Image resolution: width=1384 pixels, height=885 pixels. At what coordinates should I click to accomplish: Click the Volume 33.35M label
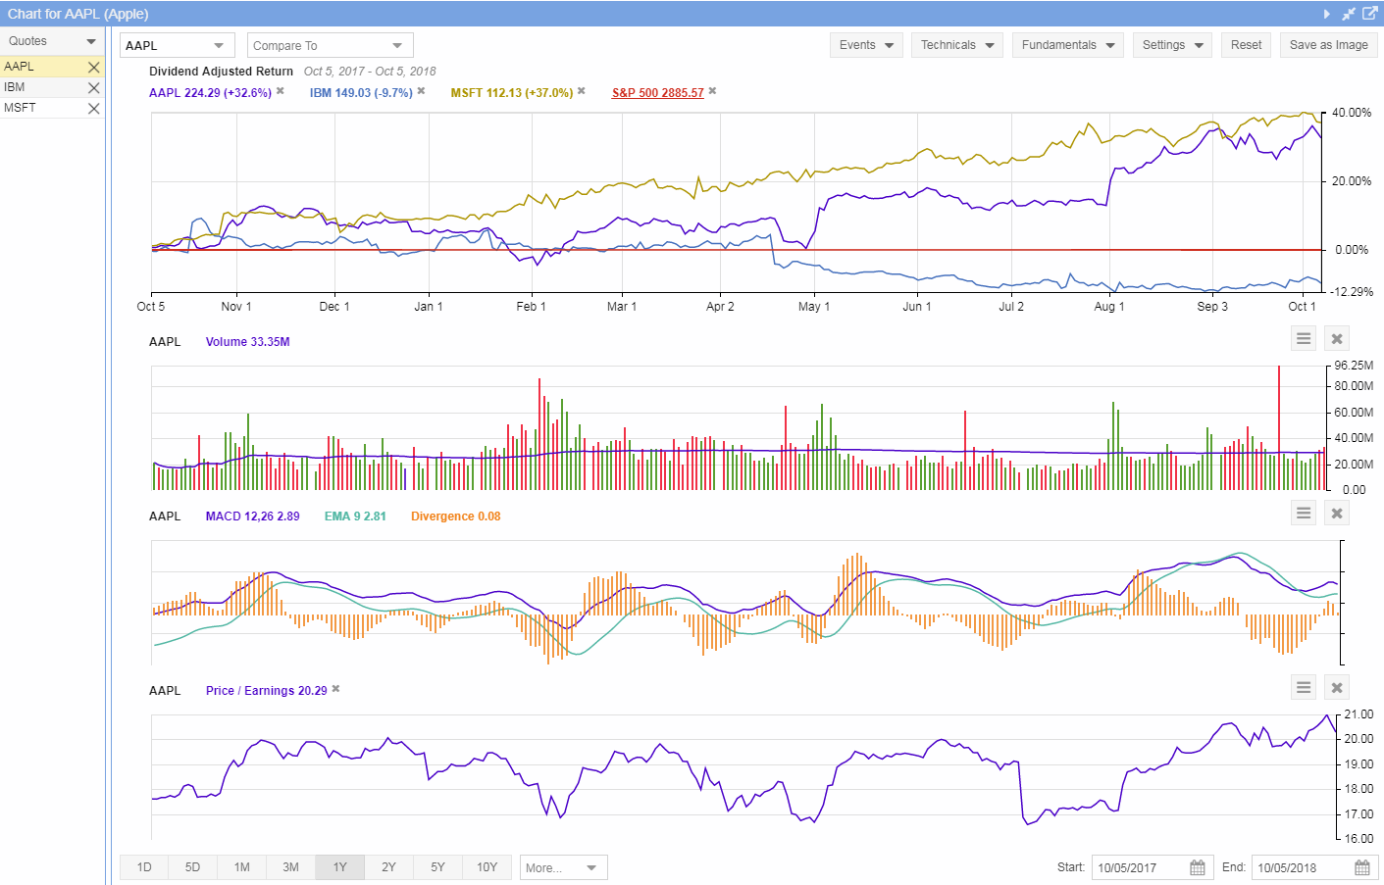pyautogui.click(x=247, y=342)
